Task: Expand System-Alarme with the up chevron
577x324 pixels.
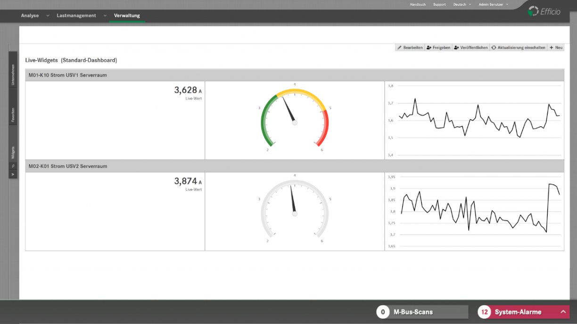Action: (562, 312)
